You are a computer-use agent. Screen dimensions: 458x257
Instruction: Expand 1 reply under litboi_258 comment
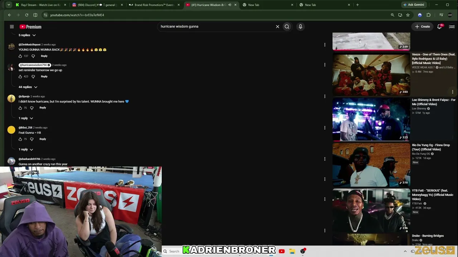tap(26, 150)
